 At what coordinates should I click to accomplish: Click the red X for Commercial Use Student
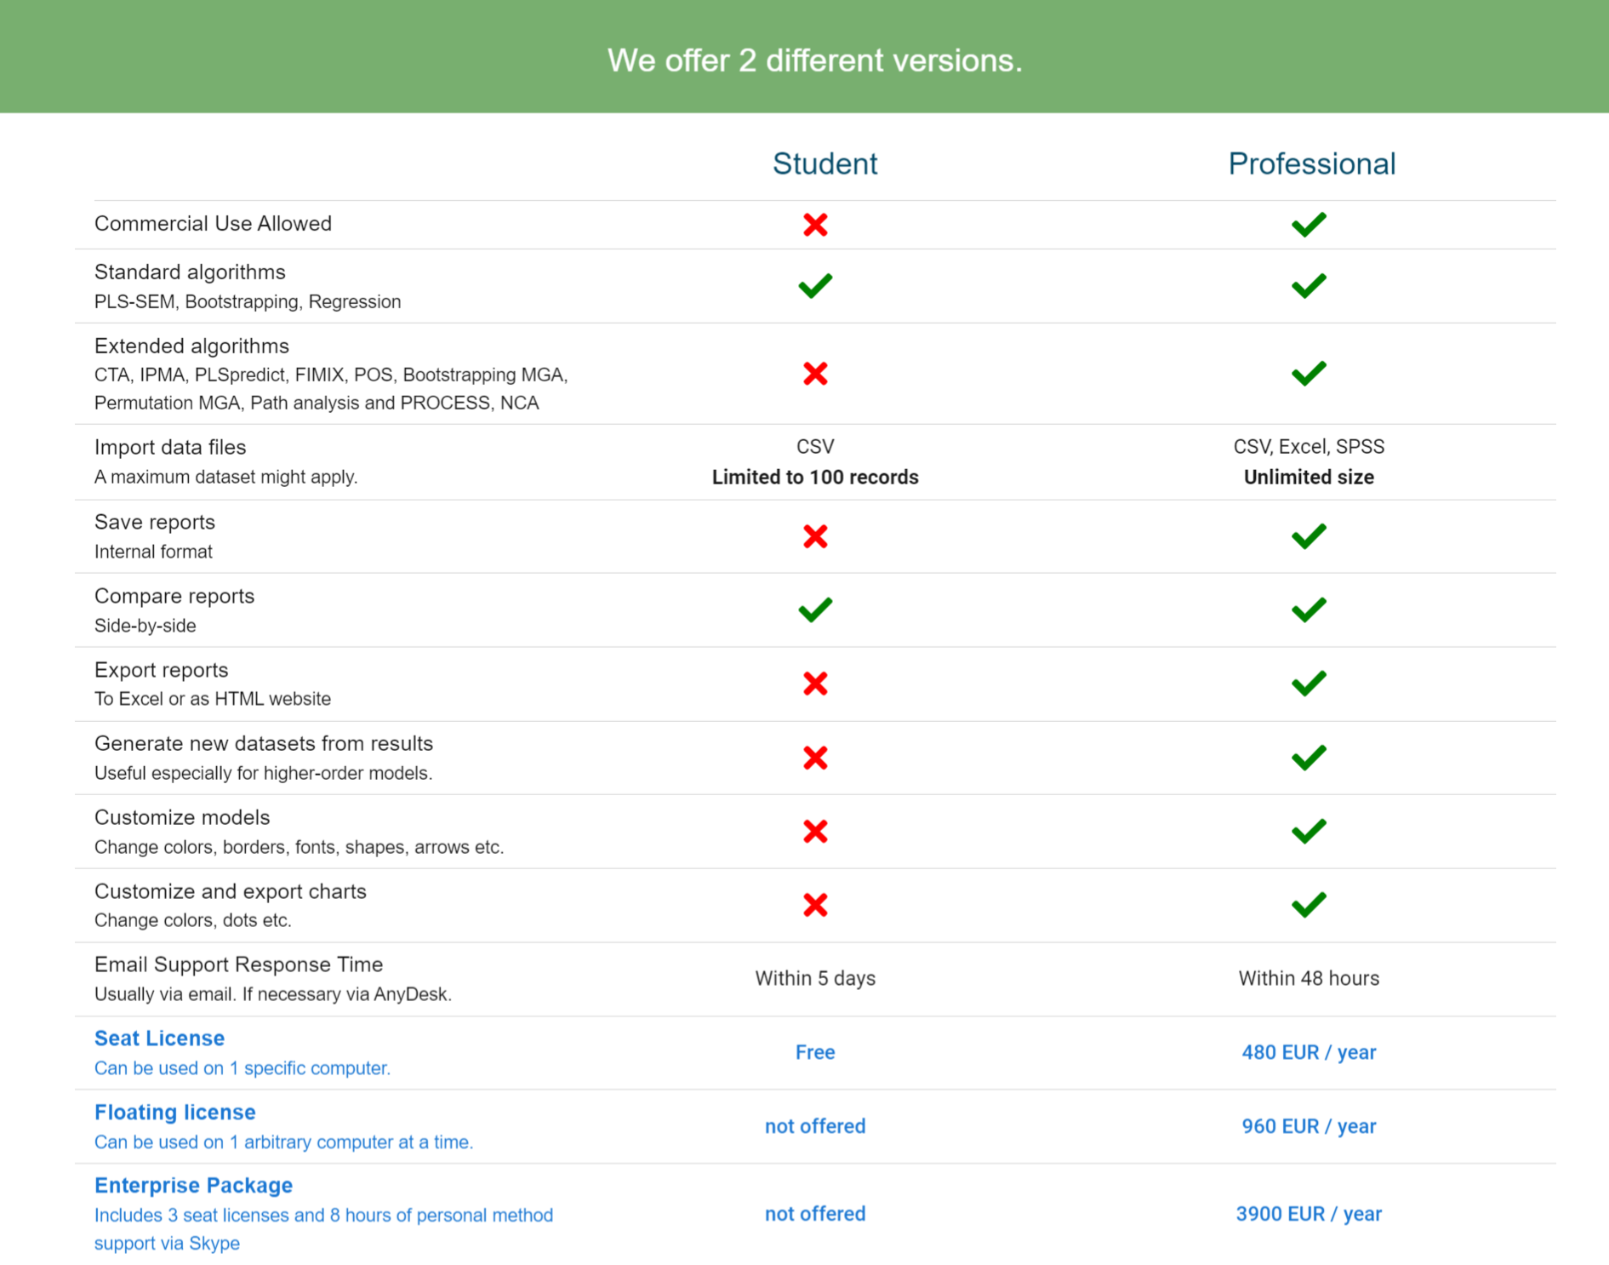click(815, 225)
